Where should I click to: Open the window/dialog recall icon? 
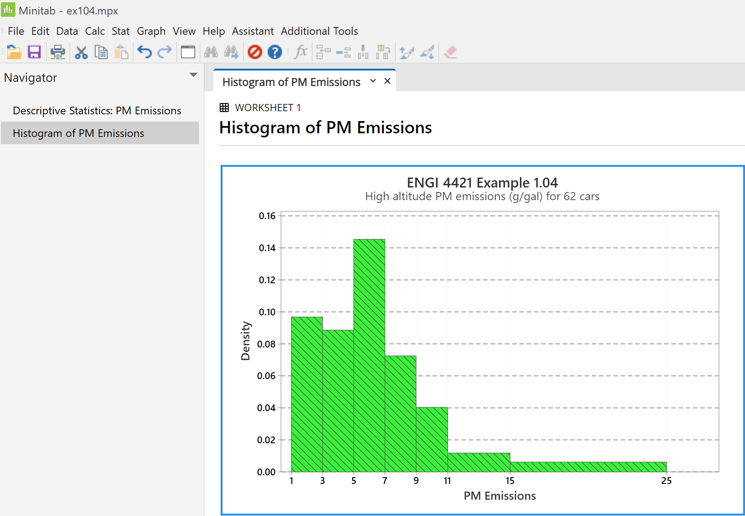188,52
